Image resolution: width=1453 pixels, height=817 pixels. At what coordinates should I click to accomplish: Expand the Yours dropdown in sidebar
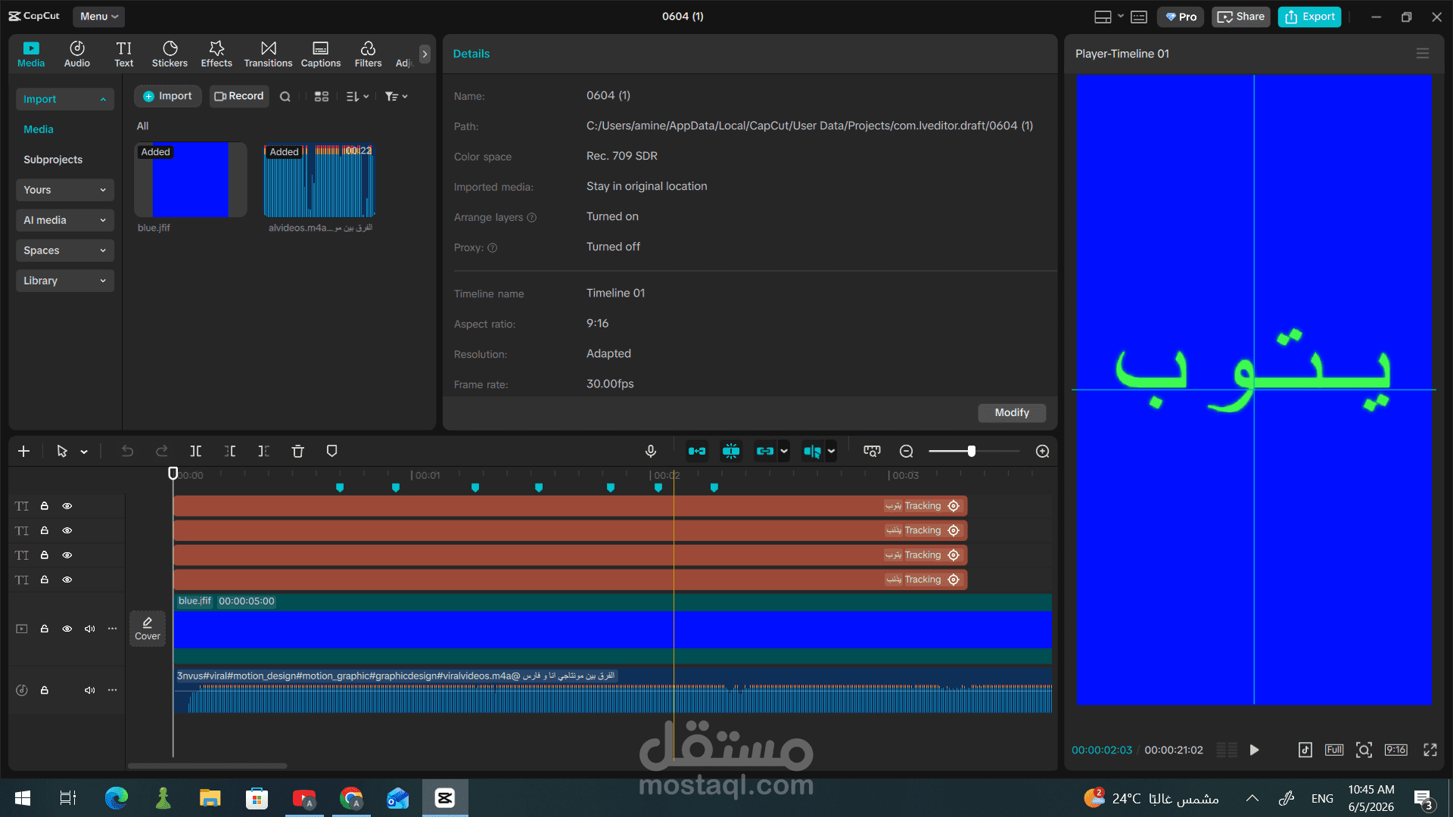point(65,190)
